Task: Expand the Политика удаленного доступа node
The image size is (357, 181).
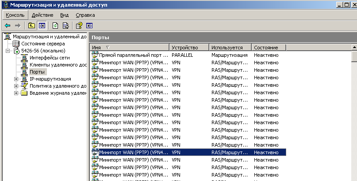Action: point(16,86)
